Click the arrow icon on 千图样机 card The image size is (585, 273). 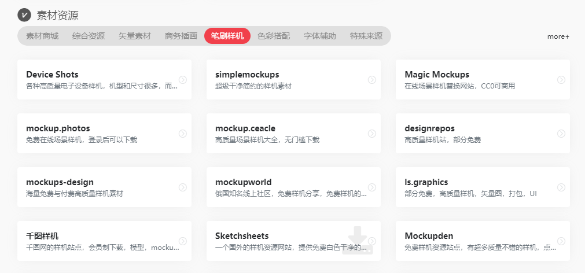point(183,241)
